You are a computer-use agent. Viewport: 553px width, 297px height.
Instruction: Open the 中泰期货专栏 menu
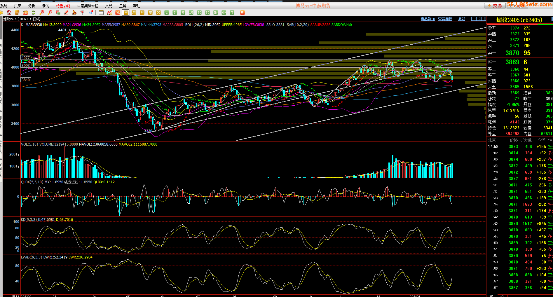(x=88, y=6)
